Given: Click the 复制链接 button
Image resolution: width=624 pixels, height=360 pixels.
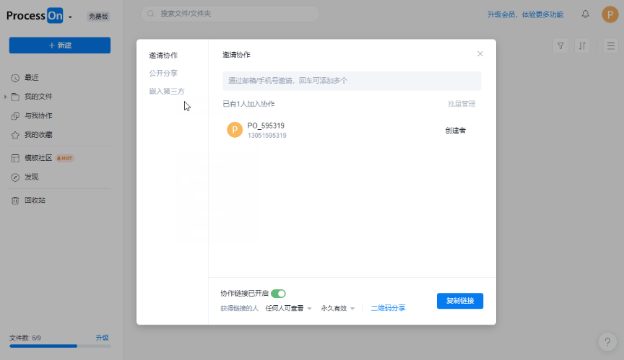Looking at the screenshot, I should [x=459, y=301].
